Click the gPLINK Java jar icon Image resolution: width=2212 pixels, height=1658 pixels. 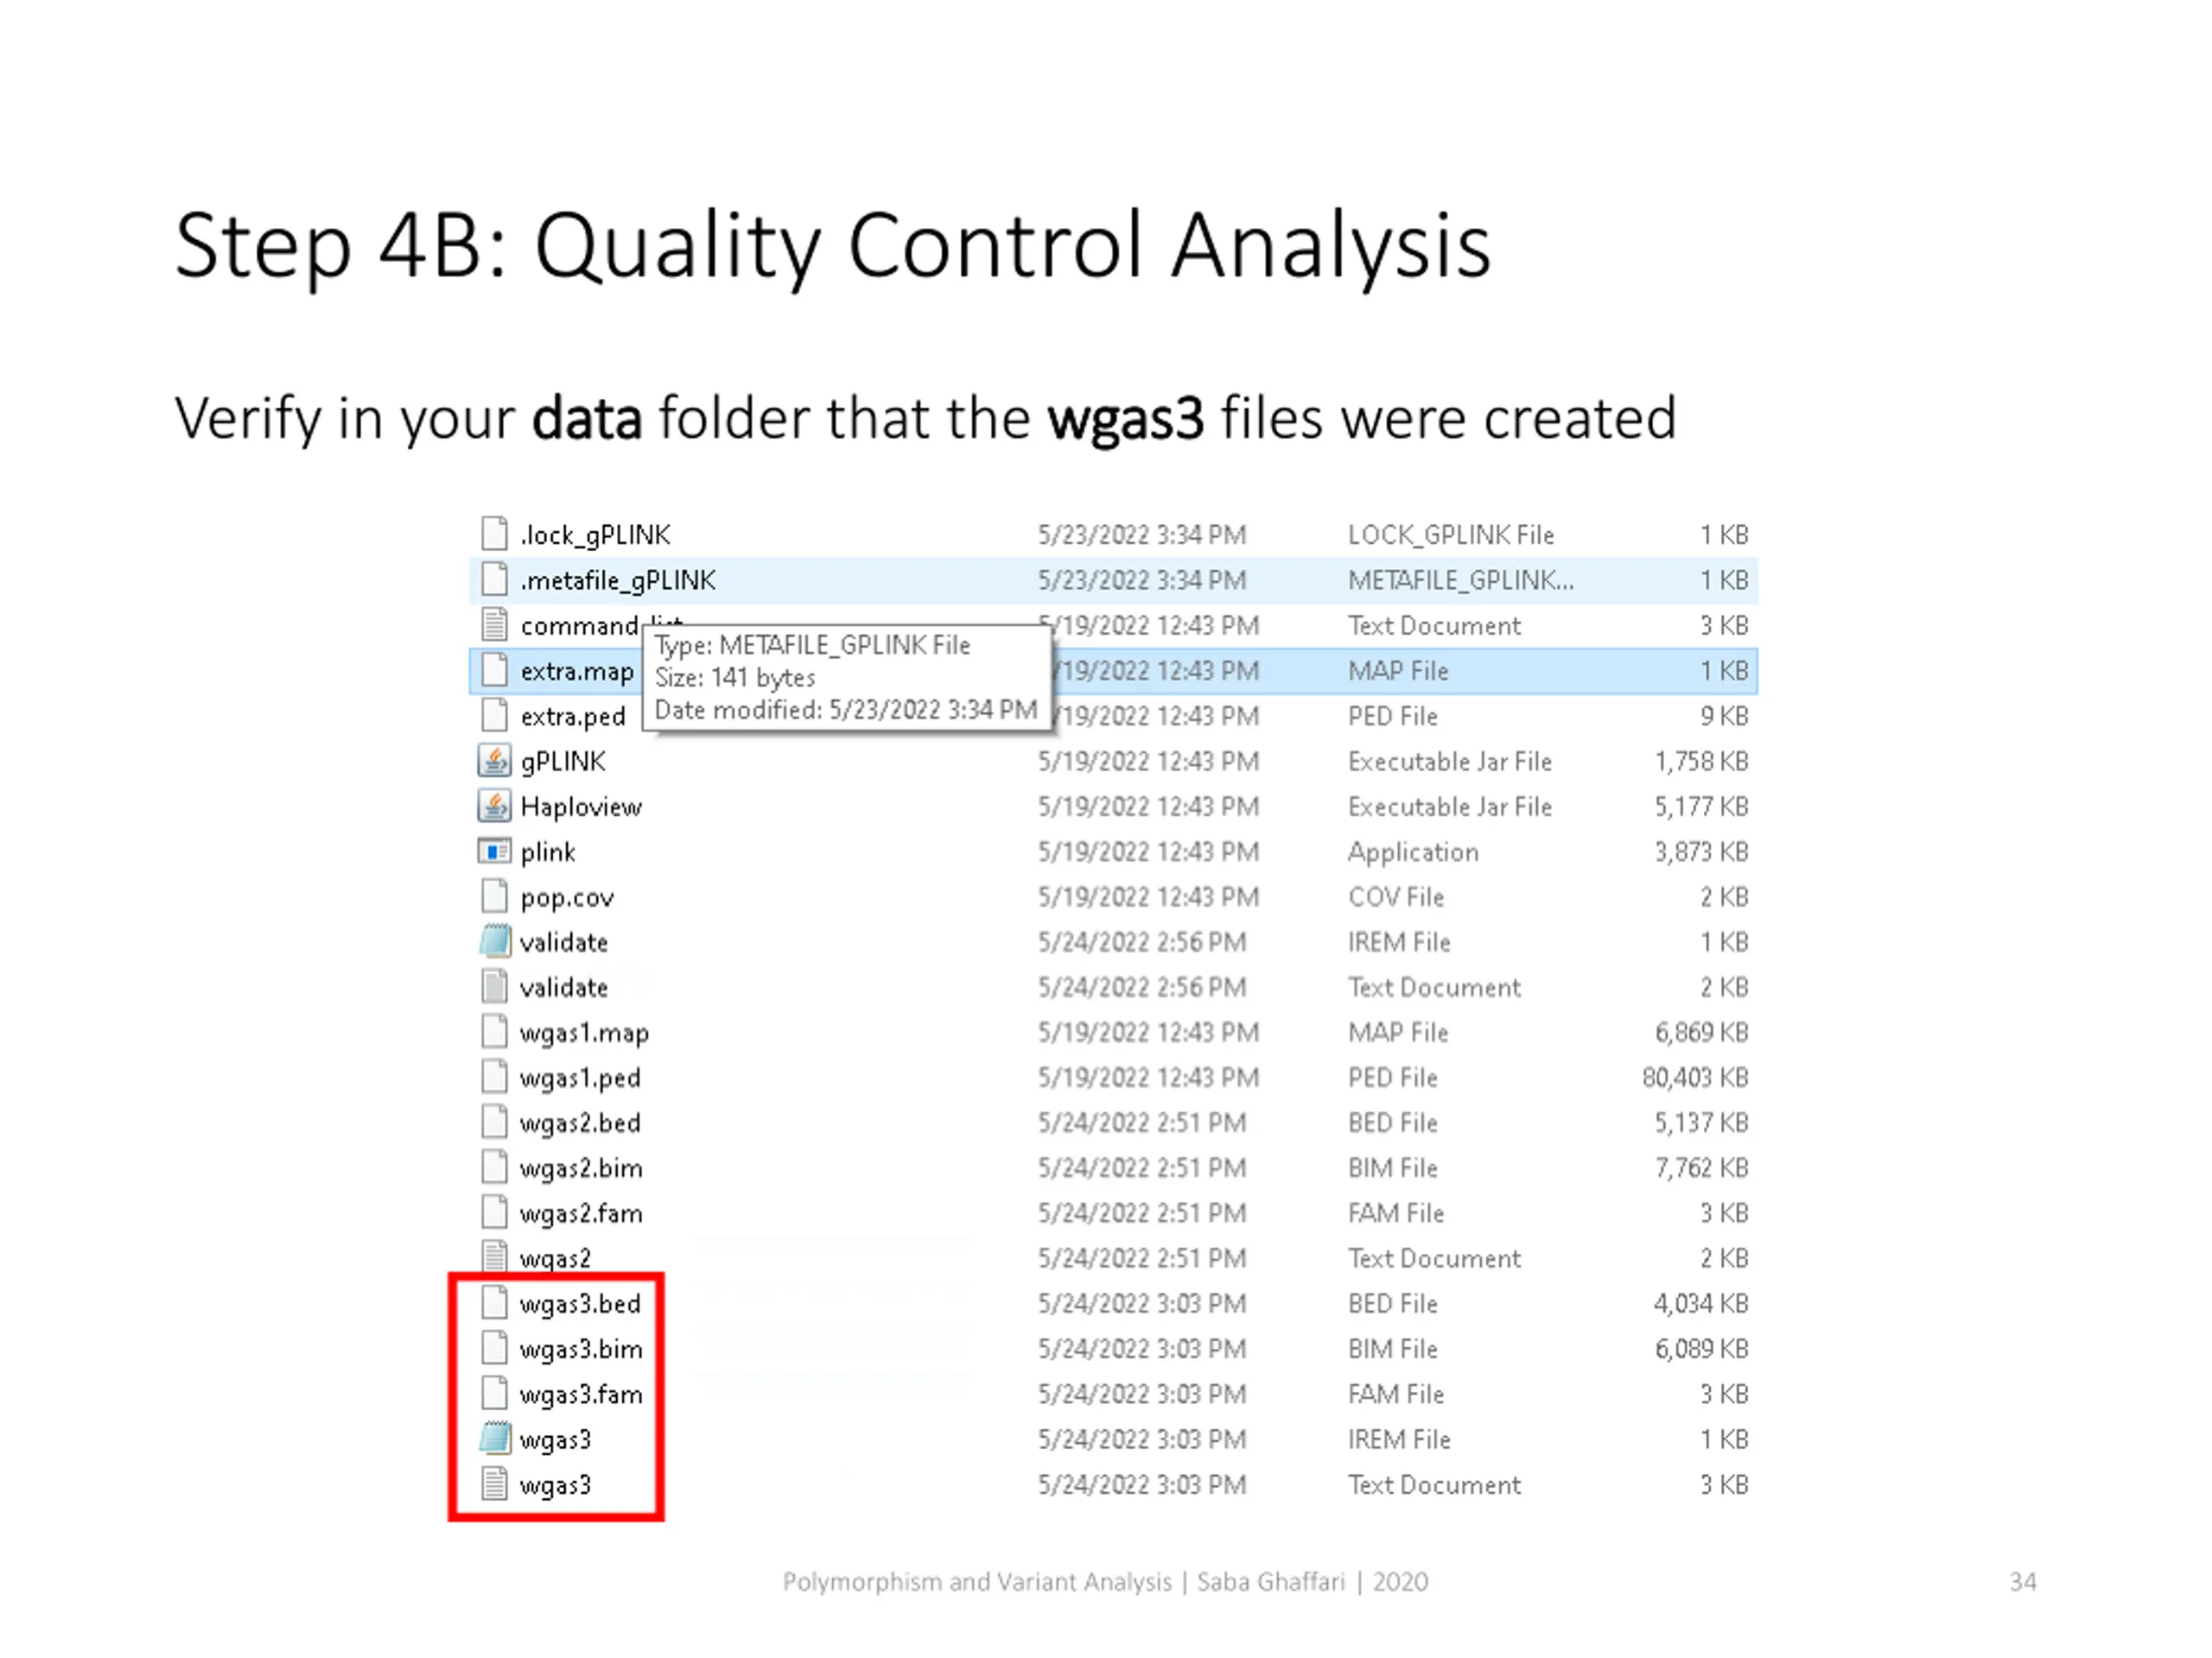point(494,761)
